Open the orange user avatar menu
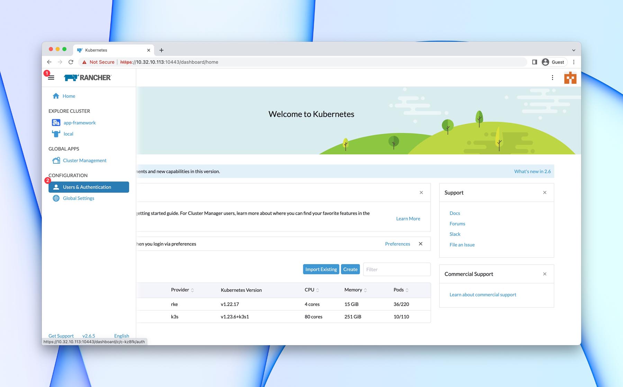 570,78
